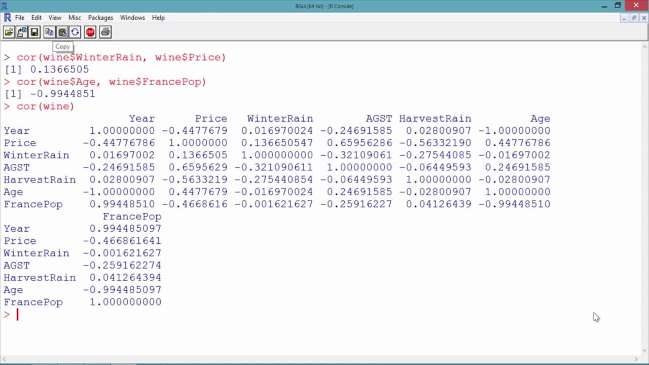Close the inner R Console document window
Screen dimensions: 649x365
point(643,18)
